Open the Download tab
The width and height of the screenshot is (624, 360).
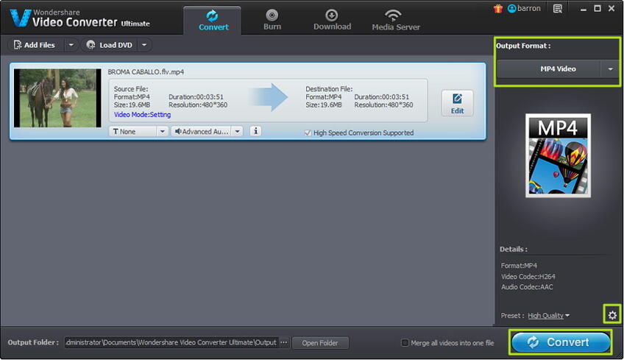[x=332, y=21]
